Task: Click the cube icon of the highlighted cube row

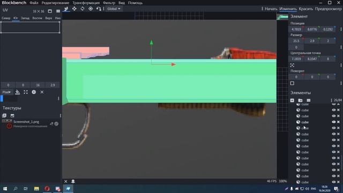Action: click(298, 122)
